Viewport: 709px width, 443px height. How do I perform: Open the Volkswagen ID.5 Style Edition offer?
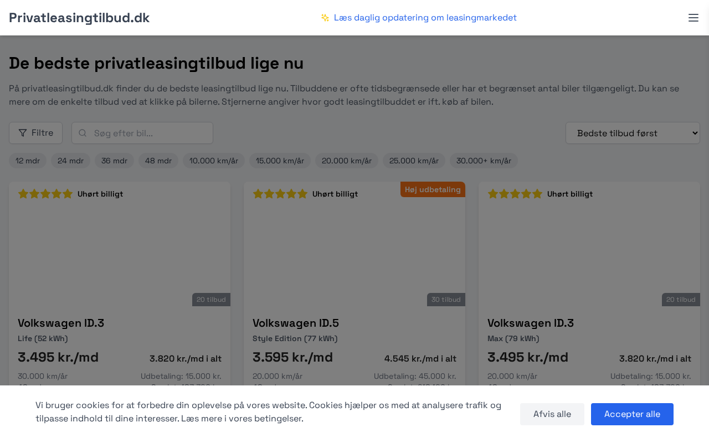click(296, 323)
